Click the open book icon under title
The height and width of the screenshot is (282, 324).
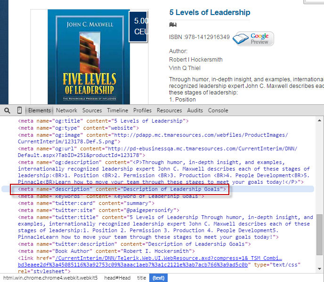(173, 25)
